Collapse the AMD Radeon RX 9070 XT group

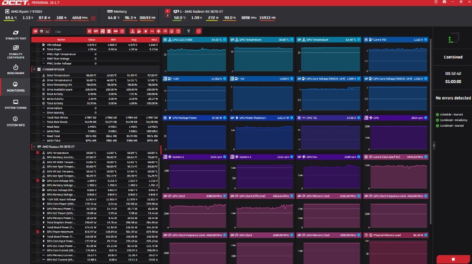34,147
